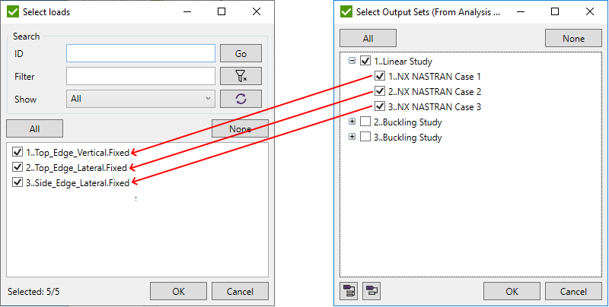Maximize the Select Output Sets window
This screenshot has width=609, height=307.
tap(555, 12)
